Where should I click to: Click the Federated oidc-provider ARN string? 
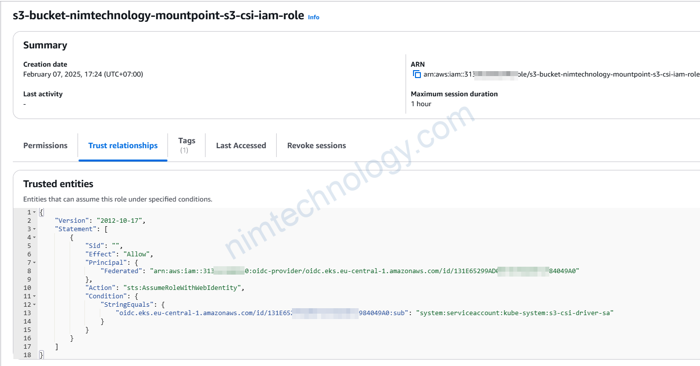(x=361, y=271)
